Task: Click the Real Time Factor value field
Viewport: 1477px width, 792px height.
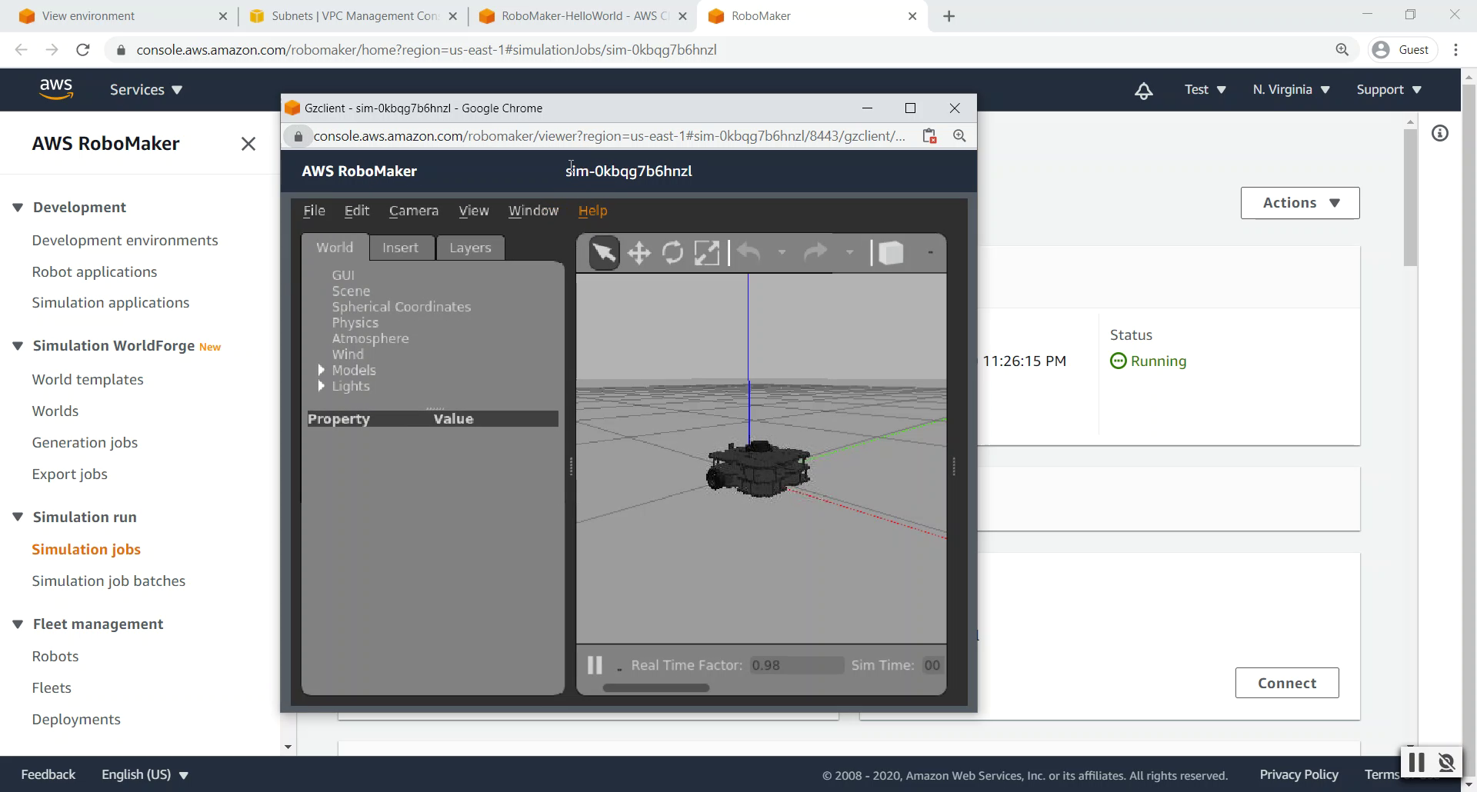Action: coord(795,665)
